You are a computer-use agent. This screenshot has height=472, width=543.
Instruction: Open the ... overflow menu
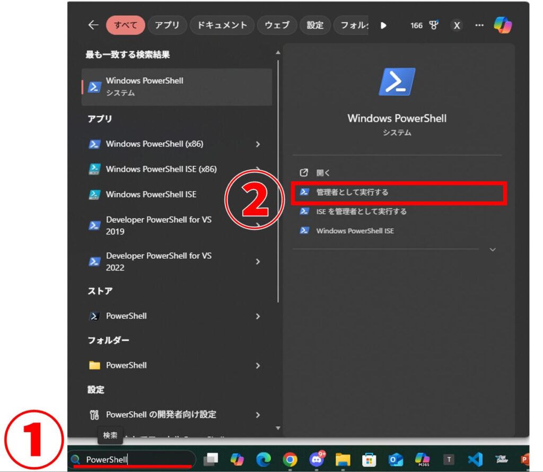pos(479,25)
